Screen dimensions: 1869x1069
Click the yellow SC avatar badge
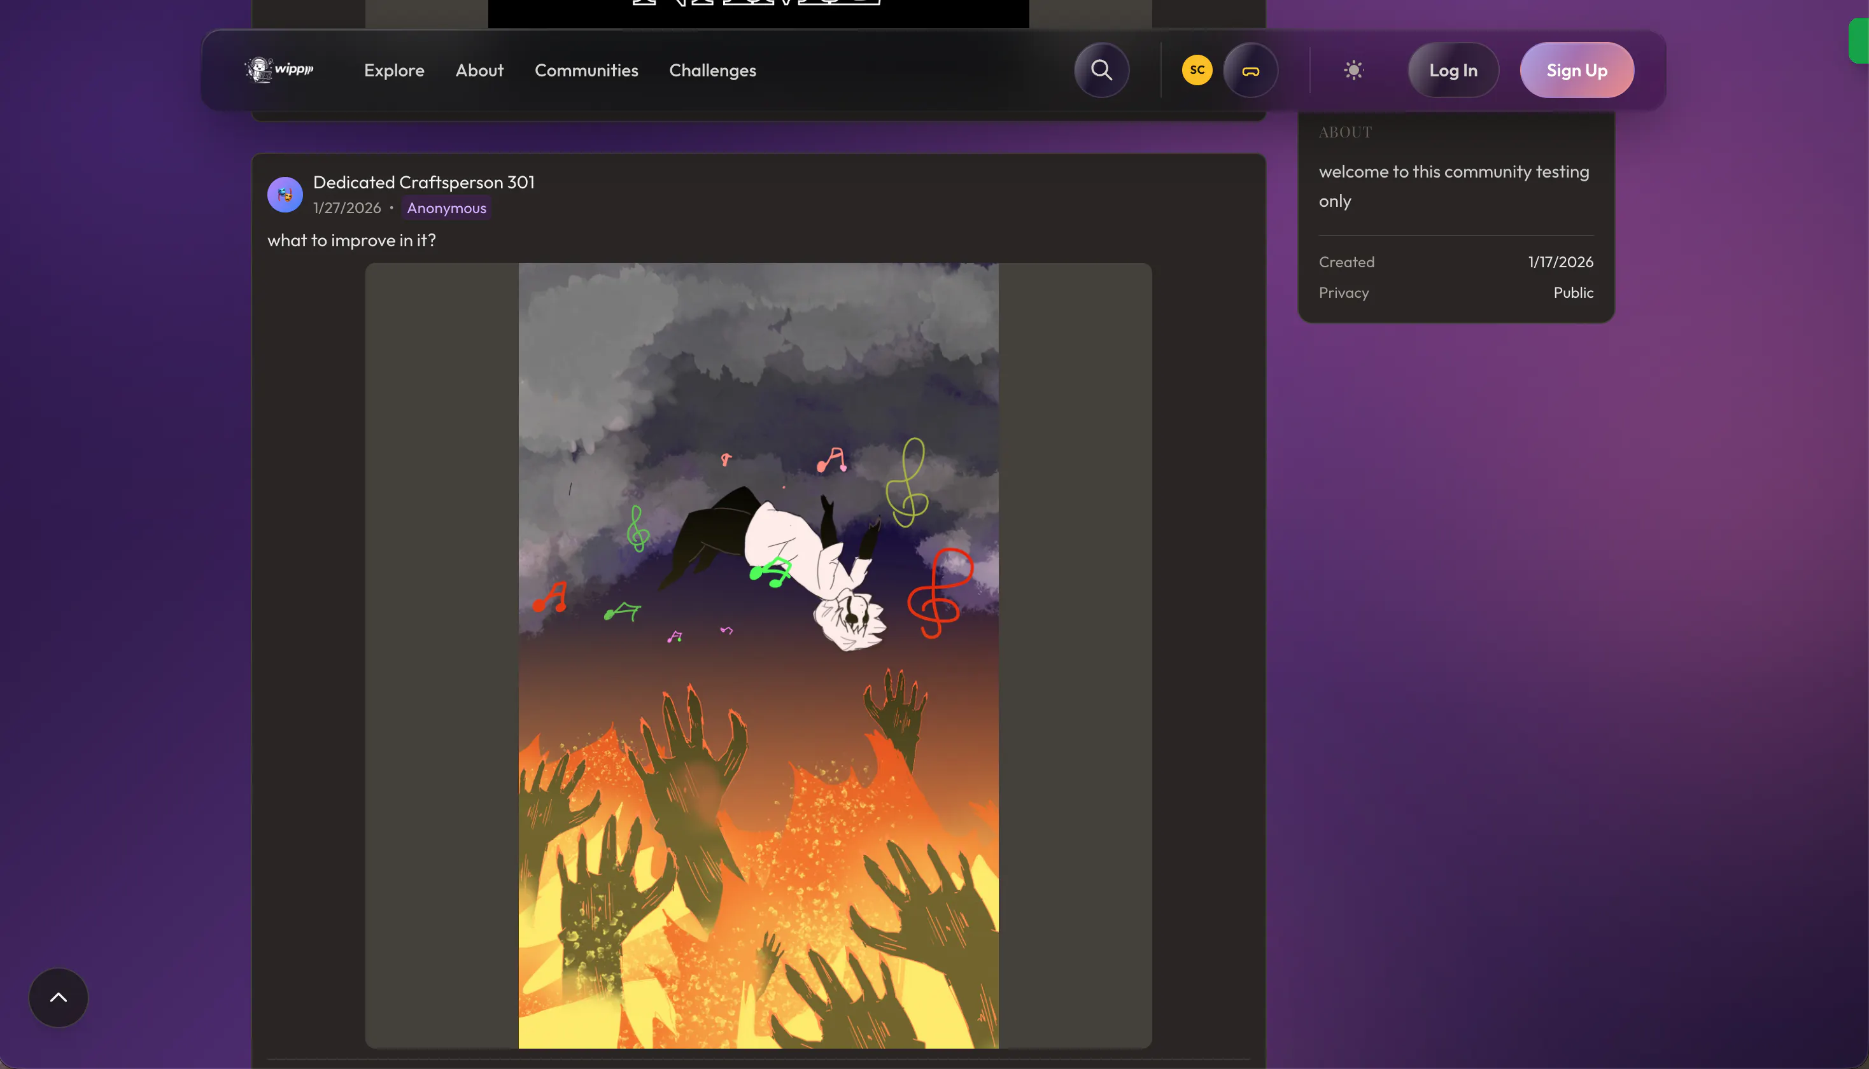pos(1196,70)
